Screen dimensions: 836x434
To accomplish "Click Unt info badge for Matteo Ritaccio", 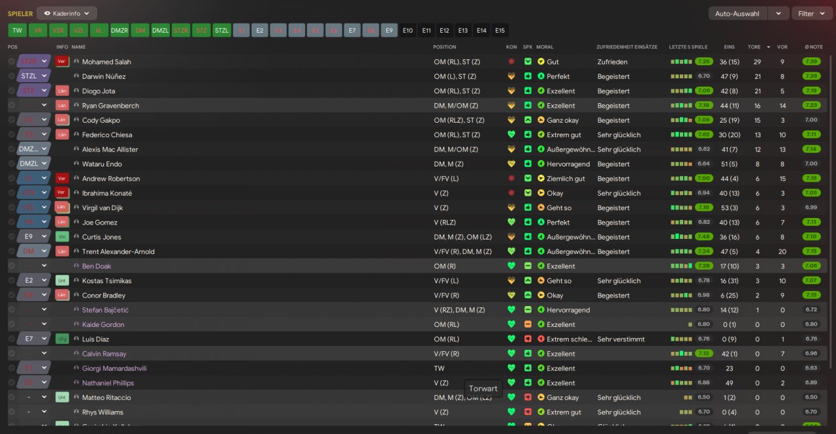I will (x=62, y=397).
